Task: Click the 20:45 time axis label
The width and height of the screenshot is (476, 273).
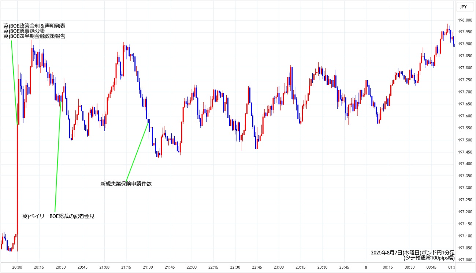Action: coord(83,267)
